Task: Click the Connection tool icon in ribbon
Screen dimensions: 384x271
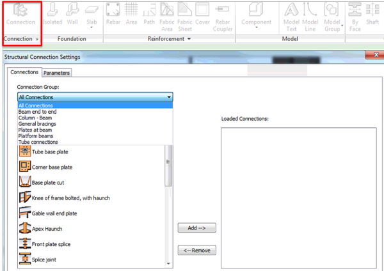Action: (x=21, y=13)
